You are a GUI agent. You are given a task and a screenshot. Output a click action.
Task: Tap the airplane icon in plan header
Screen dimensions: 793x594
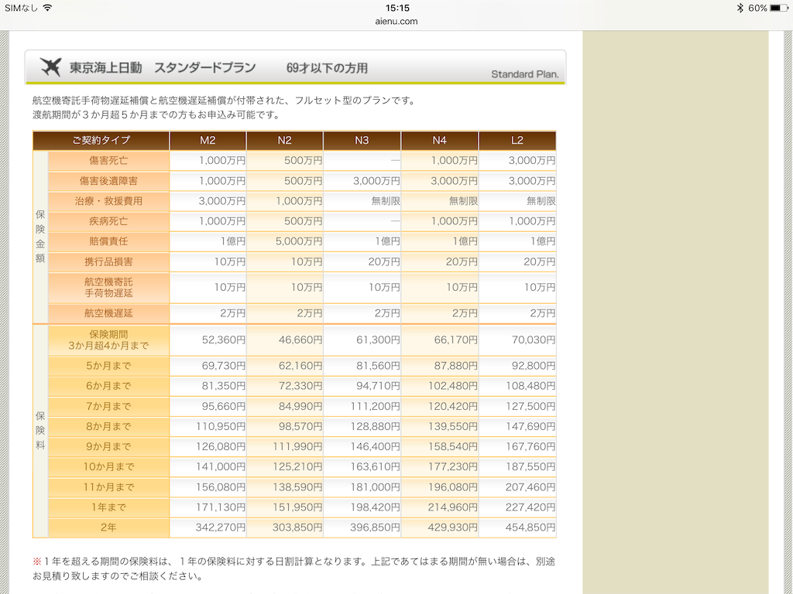[50, 67]
